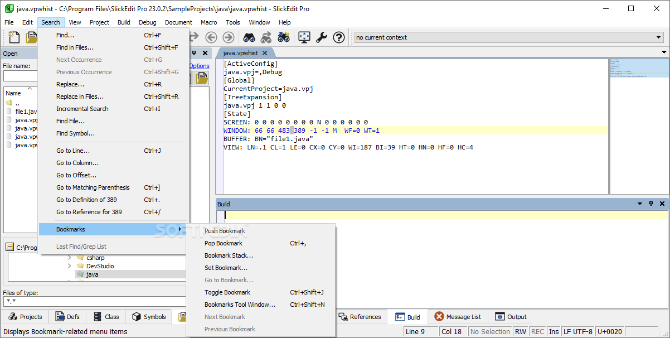This screenshot has width=670, height=338.
Task: Click the parent directory '..' entry
Action: (x=17, y=103)
